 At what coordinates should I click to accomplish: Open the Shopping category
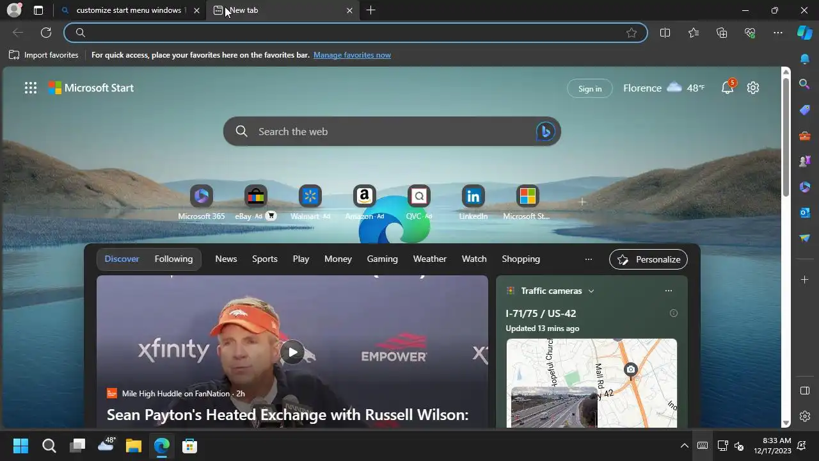tap(521, 259)
